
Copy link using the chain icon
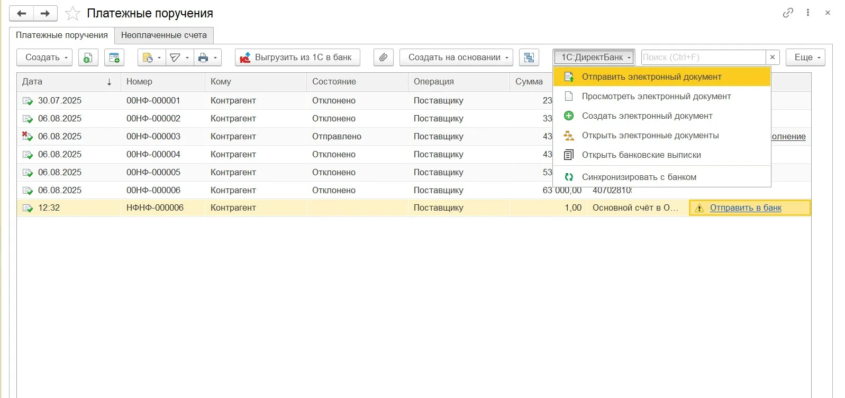pyautogui.click(x=788, y=13)
